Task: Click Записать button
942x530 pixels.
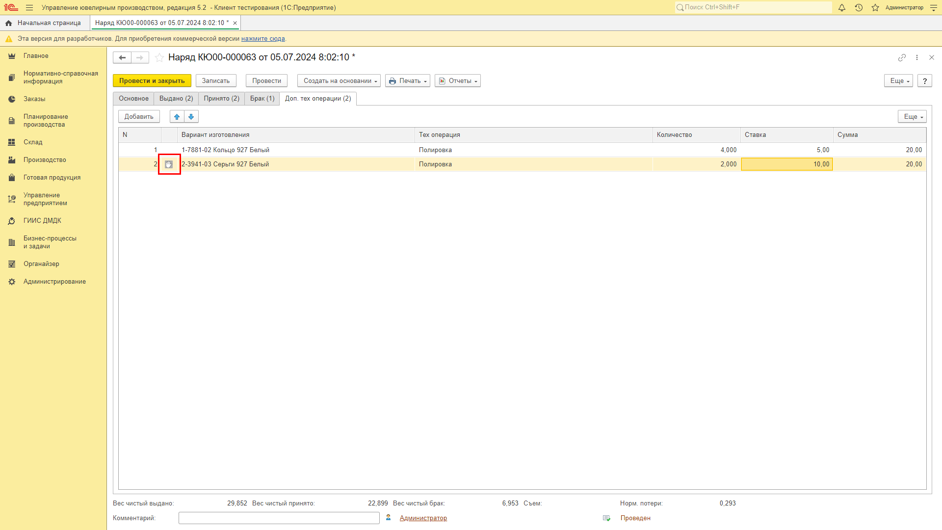Action: tap(216, 81)
